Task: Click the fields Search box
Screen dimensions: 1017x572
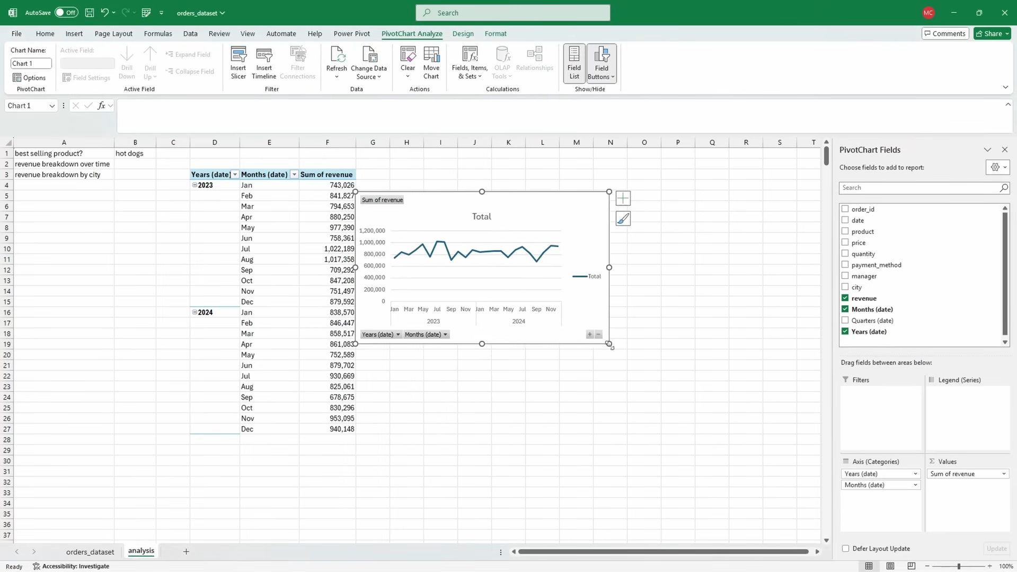Action: pos(924,188)
